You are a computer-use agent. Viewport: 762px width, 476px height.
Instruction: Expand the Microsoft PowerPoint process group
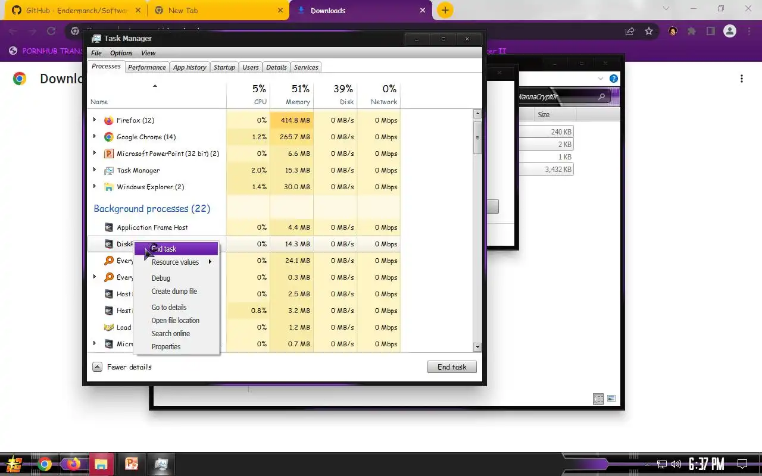click(x=95, y=153)
